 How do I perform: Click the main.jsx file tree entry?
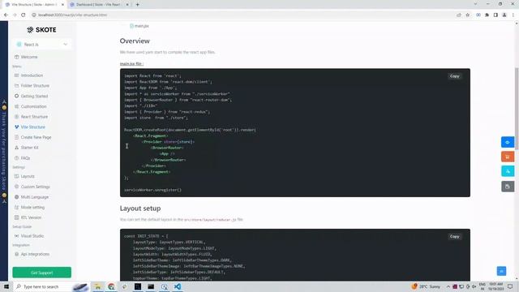coord(139,26)
